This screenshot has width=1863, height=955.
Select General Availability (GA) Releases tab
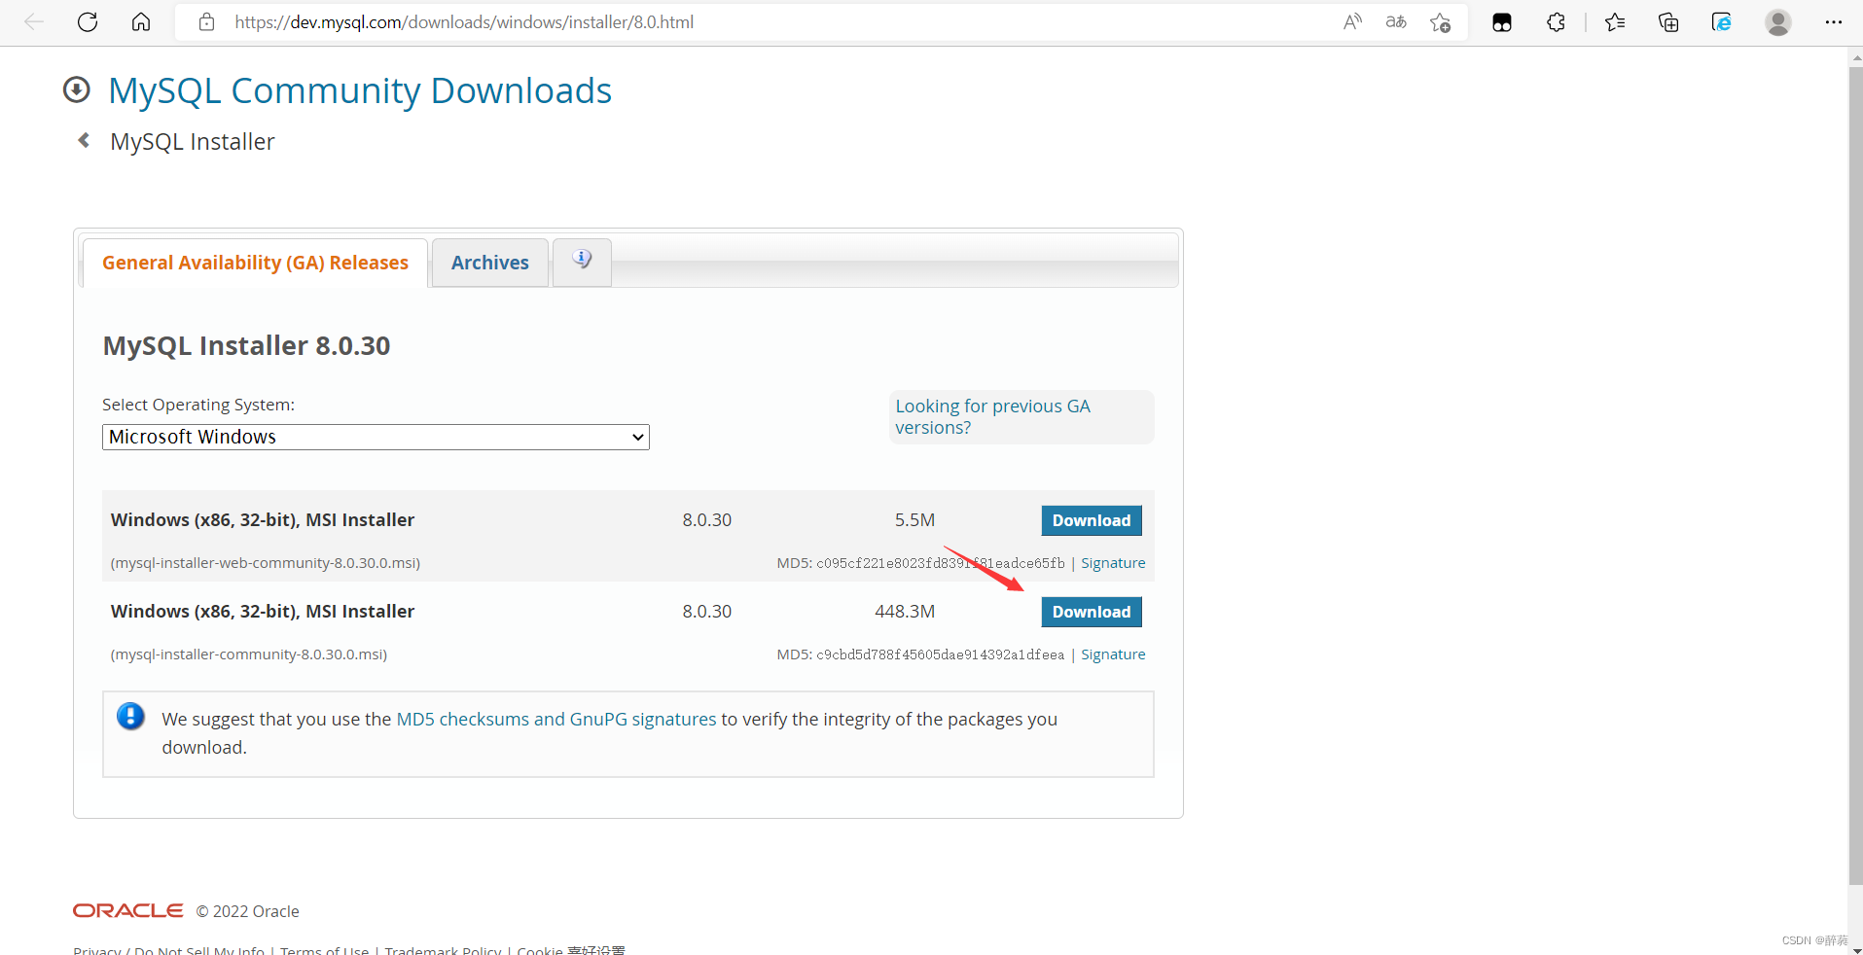pos(255,263)
